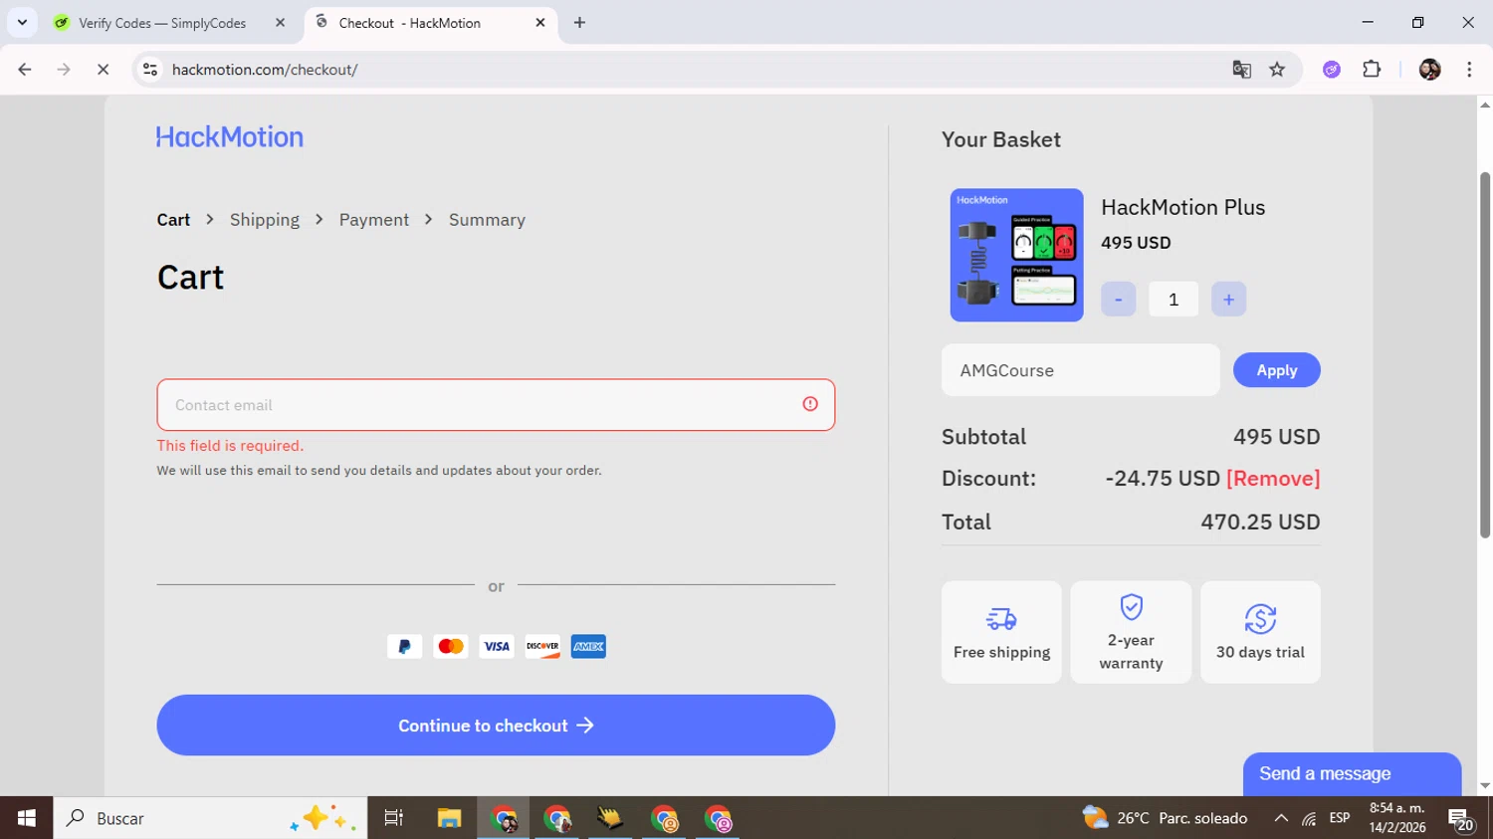This screenshot has height=839, width=1493.
Task: Open the weather widget showing 26°C
Action: [x=1165, y=818]
